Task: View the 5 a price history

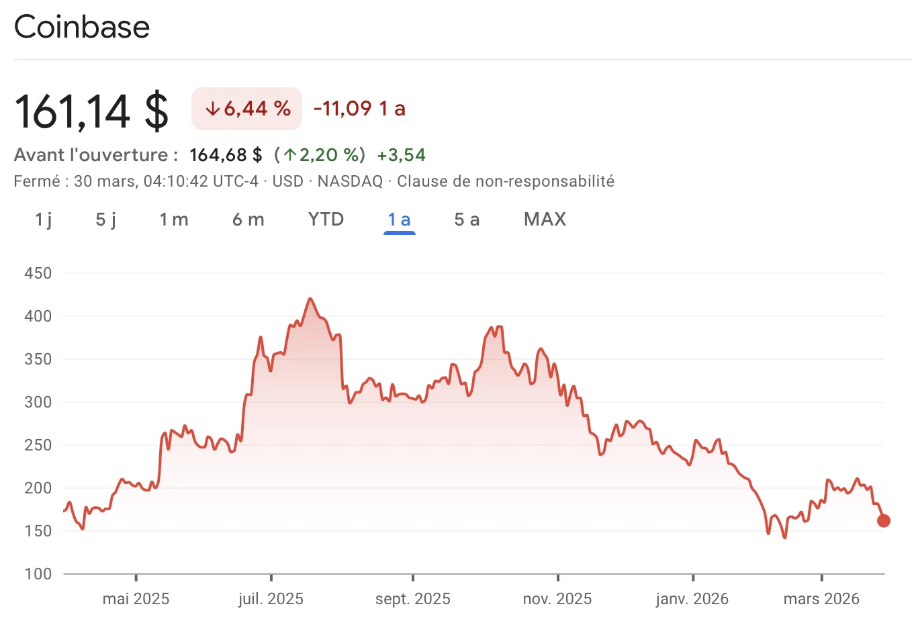Action: tap(466, 219)
